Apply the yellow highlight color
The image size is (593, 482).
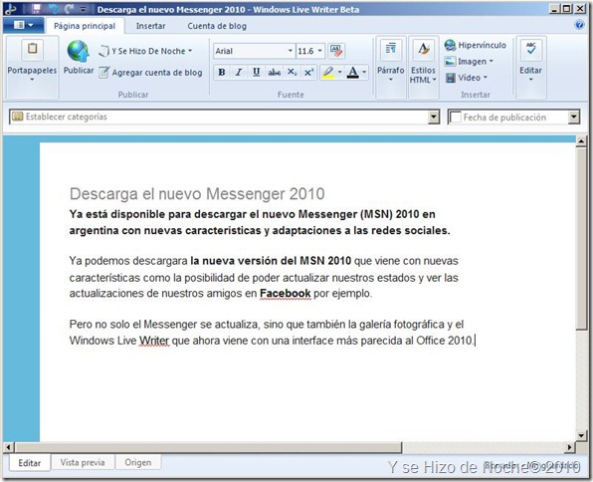(x=328, y=72)
